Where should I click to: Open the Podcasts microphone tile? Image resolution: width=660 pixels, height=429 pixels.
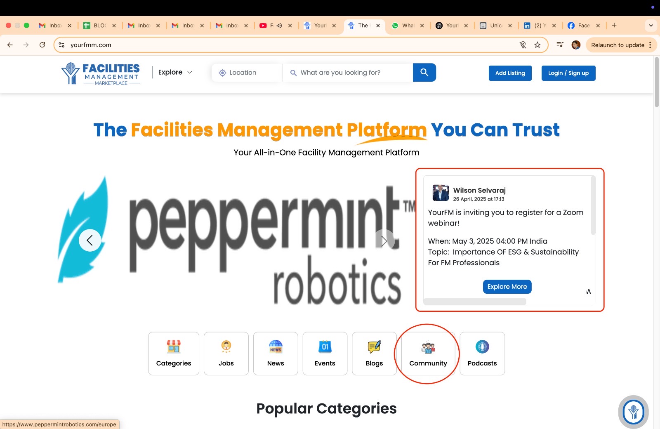coord(482,354)
